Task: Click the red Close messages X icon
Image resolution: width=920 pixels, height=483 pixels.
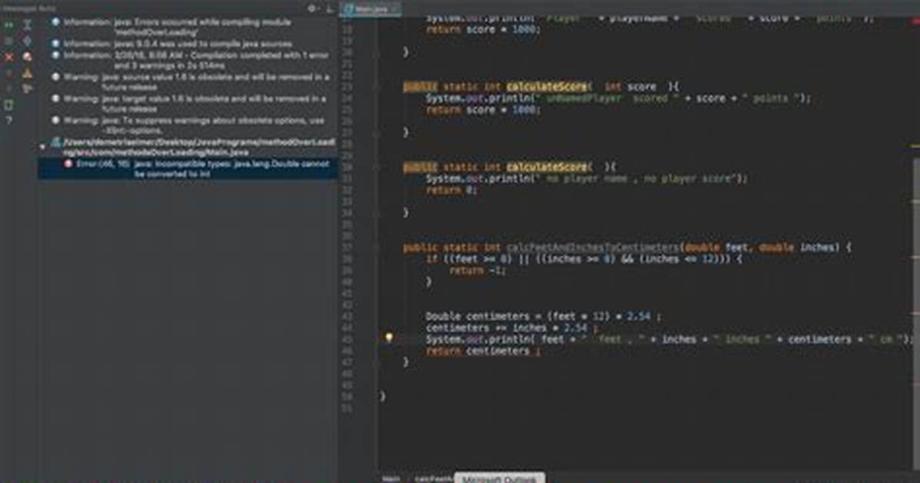Action: pyautogui.click(x=8, y=57)
